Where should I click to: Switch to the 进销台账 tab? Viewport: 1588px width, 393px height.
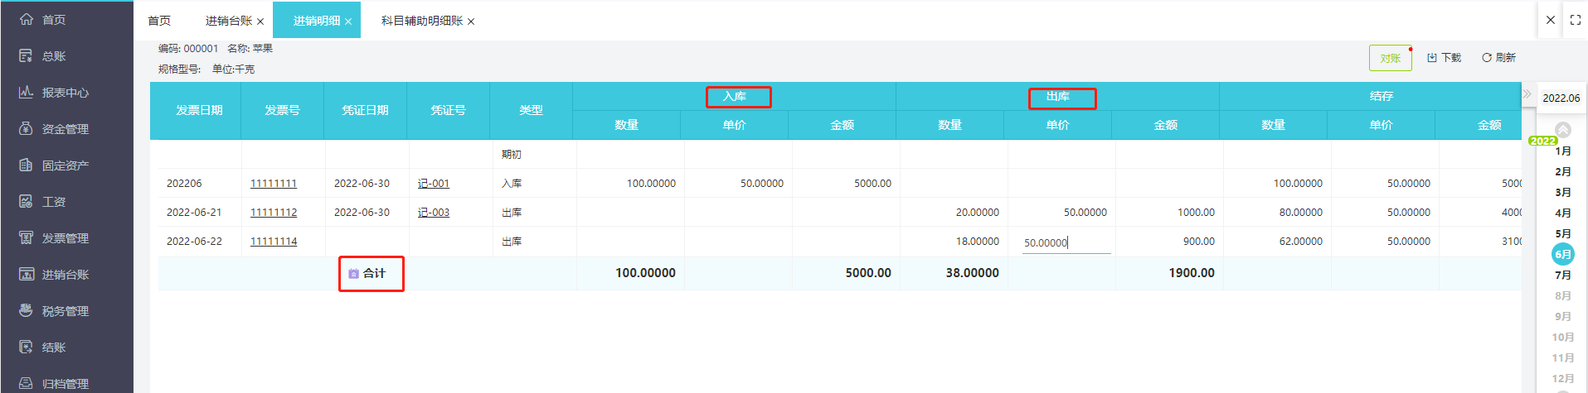click(228, 21)
